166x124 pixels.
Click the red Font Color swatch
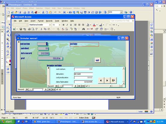[94, 25]
